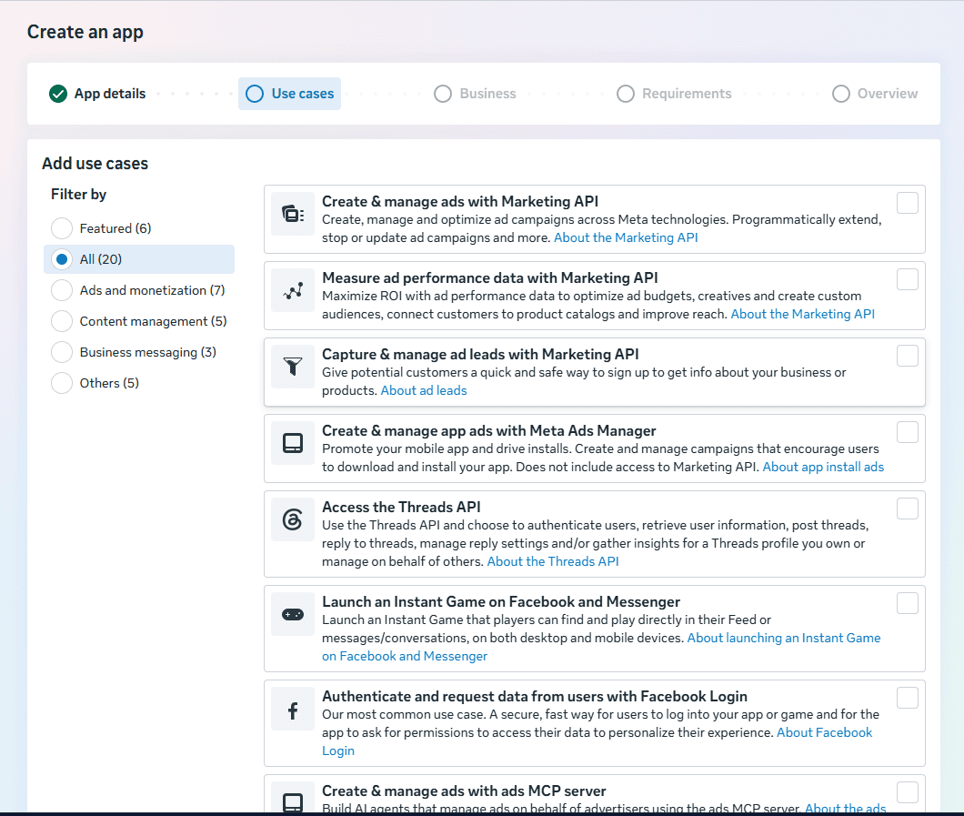Open the About the Threads API link
Image resolution: width=964 pixels, height=816 pixels.
click(x=553, y=561)
